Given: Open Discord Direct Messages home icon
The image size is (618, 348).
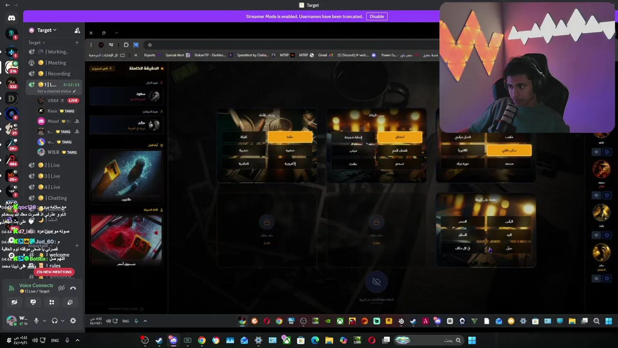Looking at the screenshot, I should coord(12,18).
